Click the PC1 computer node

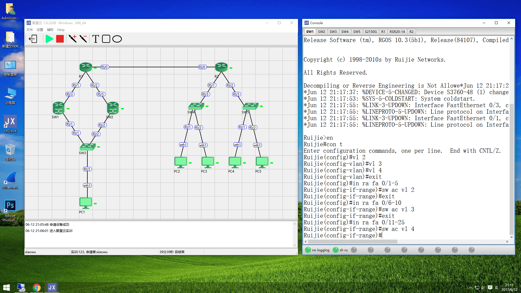(86, 203)
